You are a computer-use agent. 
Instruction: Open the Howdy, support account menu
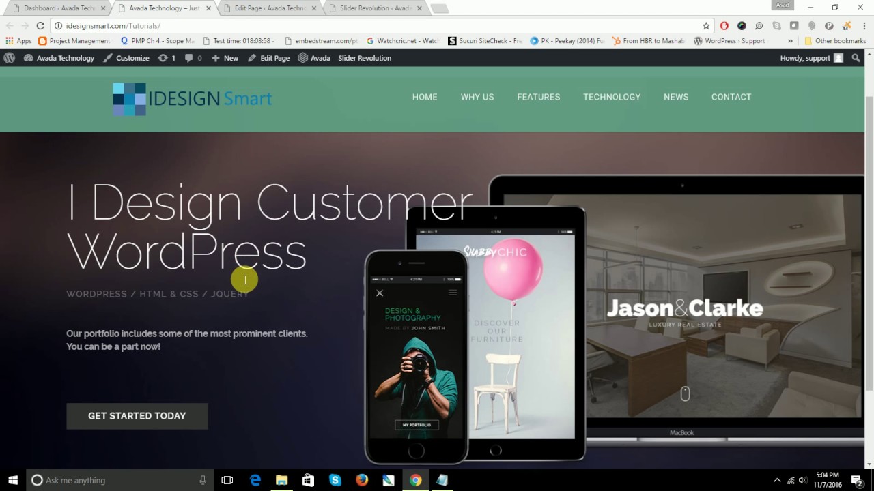[811, 58]
